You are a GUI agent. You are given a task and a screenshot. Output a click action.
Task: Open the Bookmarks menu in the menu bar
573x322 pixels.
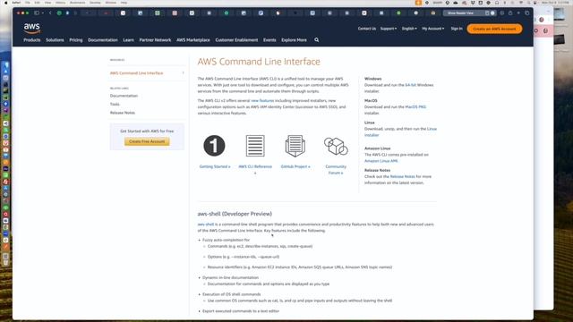point(78,3)
